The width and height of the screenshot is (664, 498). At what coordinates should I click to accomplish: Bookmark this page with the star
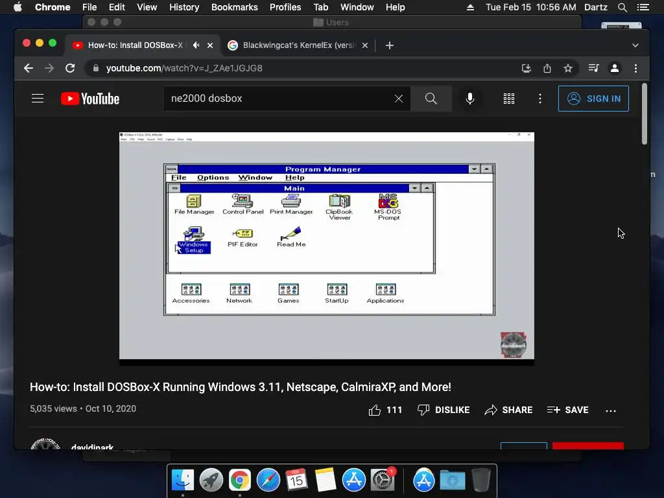coord(568,68)
